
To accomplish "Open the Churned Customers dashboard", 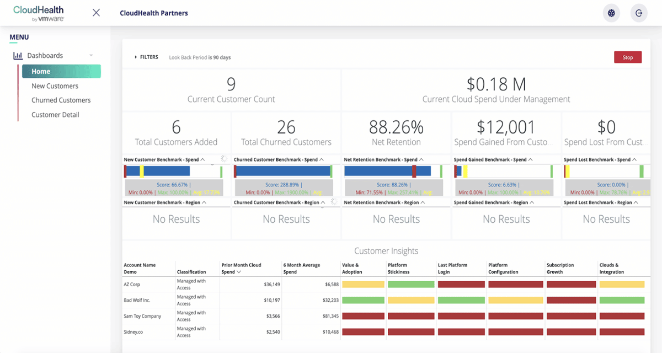I will [x=61, y=100].
